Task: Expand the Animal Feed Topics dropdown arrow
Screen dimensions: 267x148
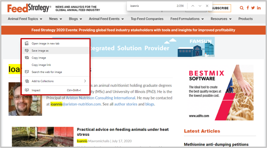Action: click(41, 19)
